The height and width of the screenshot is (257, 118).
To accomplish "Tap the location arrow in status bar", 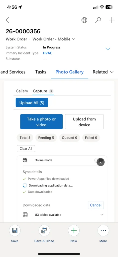I will 20,7.
